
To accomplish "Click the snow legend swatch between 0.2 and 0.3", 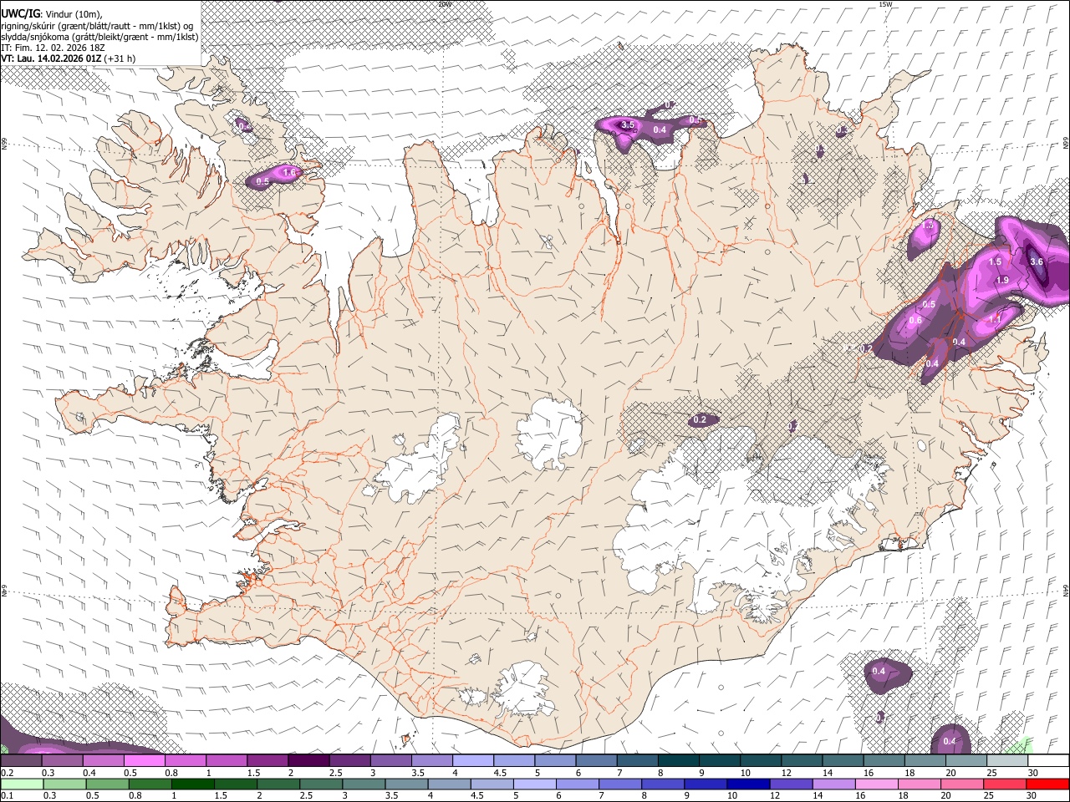I will pos(21,761).
